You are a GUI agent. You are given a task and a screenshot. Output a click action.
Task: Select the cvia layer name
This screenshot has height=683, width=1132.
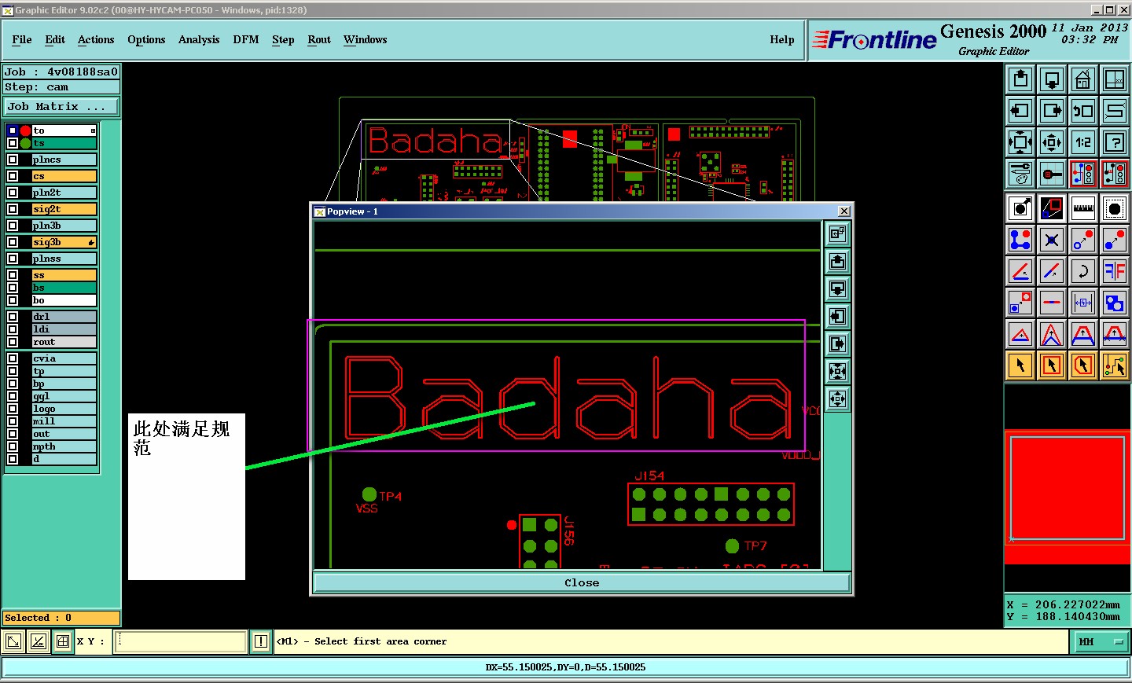coord(64,358)
